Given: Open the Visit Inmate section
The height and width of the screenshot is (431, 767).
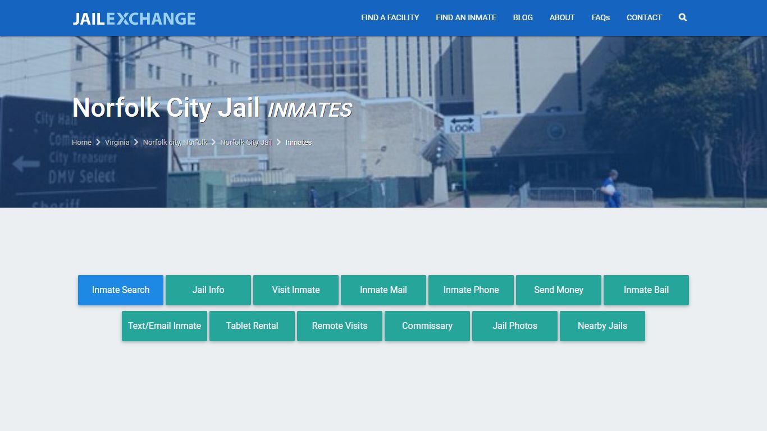Looking at the screenshot, I should click(296, 290).
